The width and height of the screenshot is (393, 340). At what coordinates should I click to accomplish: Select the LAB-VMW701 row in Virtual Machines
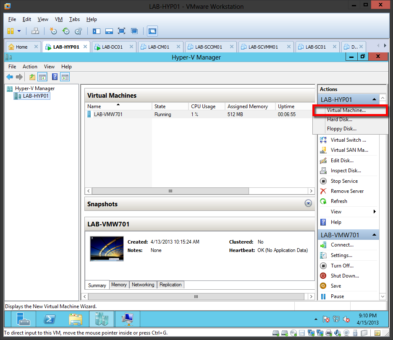tap(108, 114)
